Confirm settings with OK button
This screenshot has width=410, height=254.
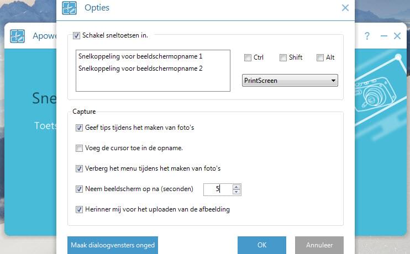[262, 245]
